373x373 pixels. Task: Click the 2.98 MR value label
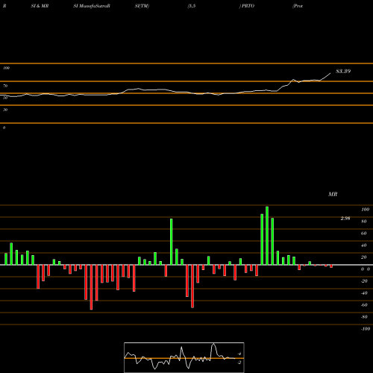(x=345, y=219)
